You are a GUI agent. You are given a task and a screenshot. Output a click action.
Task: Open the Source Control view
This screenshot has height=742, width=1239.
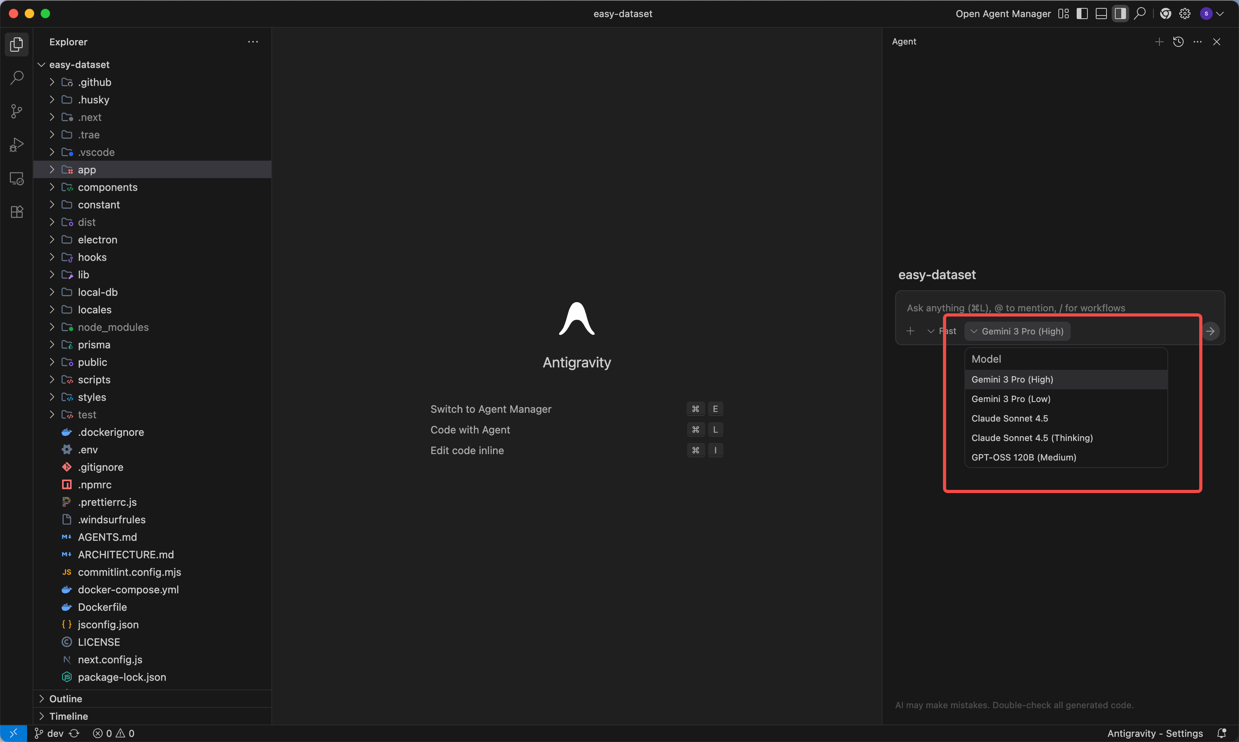click(x=16, y=111)
